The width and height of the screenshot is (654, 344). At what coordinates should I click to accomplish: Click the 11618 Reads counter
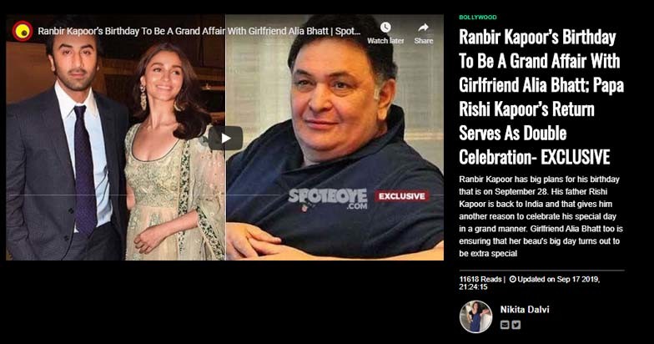tap(480, 279)
